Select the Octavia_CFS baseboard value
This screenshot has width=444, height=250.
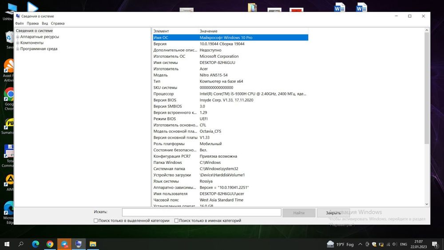pyautogui.click(x=210, y=131)
